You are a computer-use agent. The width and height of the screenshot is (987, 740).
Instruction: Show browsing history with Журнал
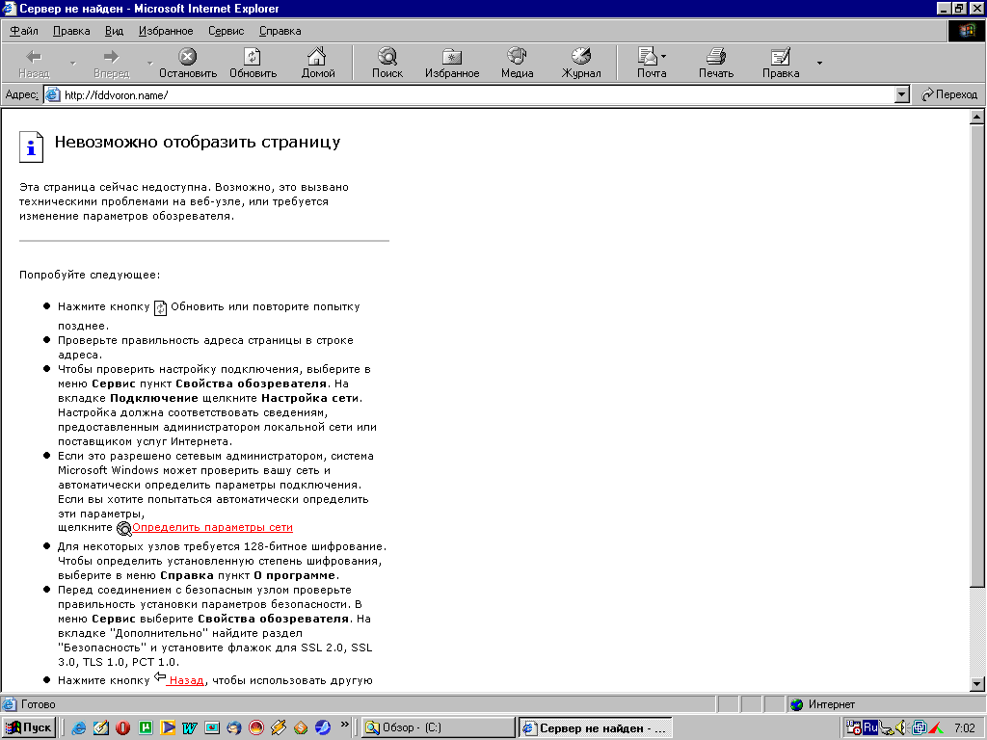(x=581, y=64)
